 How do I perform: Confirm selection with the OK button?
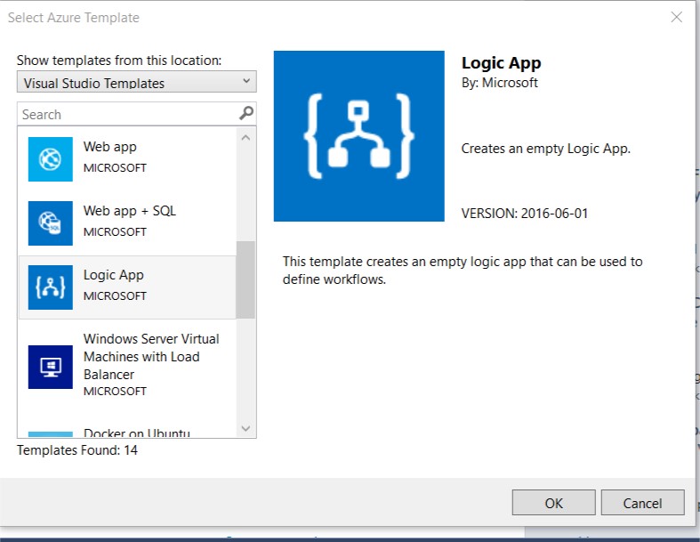553,503
